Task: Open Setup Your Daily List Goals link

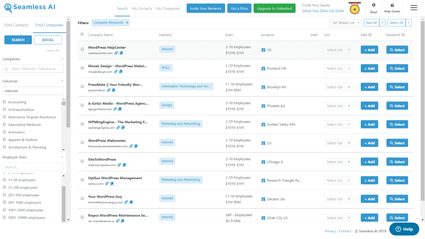Action: [x=323, y=11]
